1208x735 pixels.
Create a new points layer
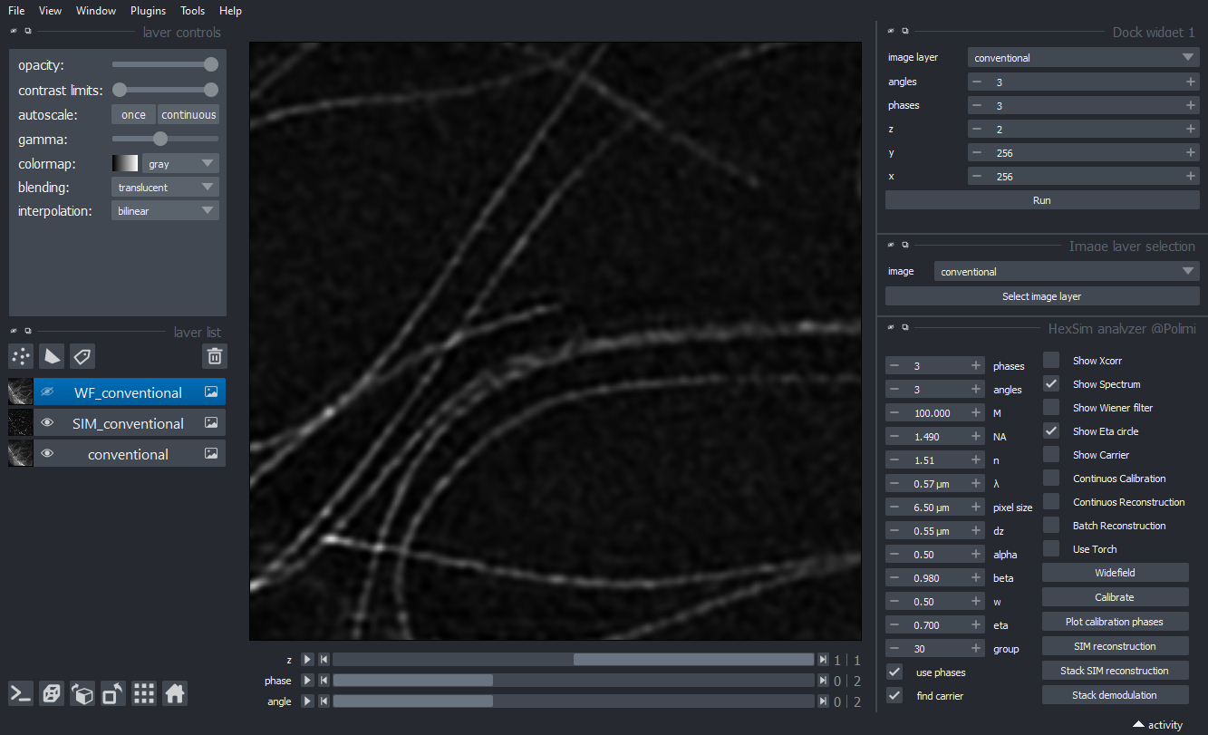tap(21, 356)
